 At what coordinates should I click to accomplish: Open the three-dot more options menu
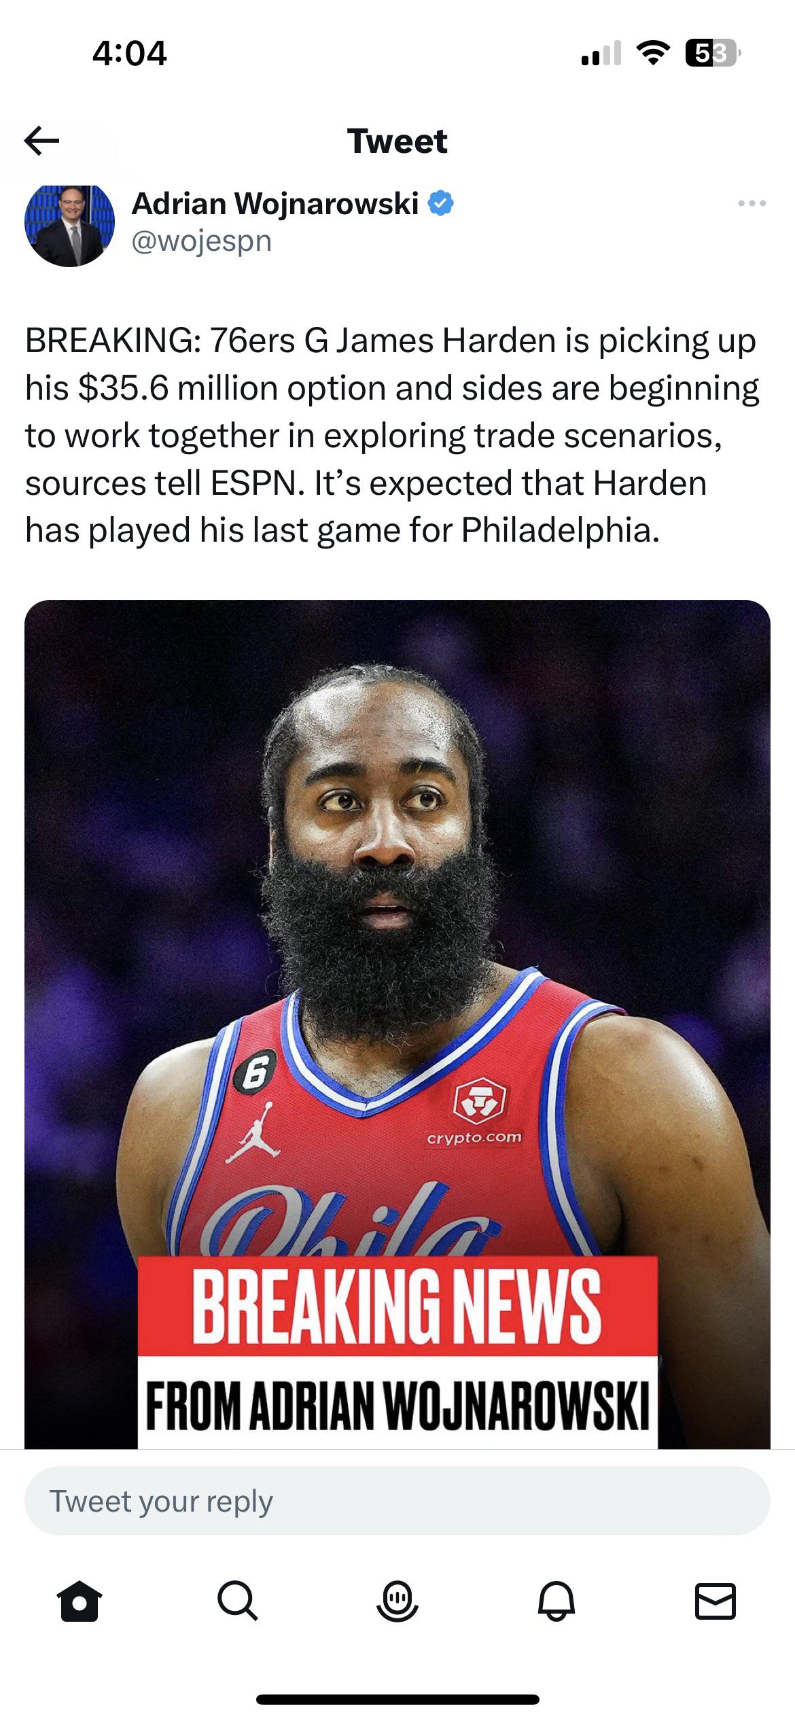click(x=752, y=203)
